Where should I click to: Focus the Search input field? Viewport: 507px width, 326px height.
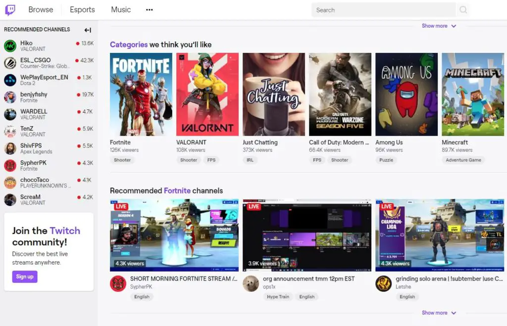(x=384, y=10)
